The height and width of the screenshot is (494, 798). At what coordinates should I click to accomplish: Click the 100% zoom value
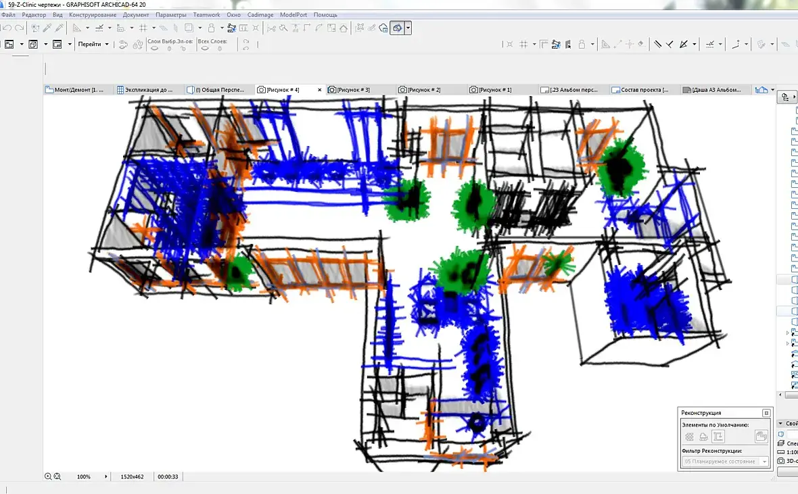(x=83, y=476)
